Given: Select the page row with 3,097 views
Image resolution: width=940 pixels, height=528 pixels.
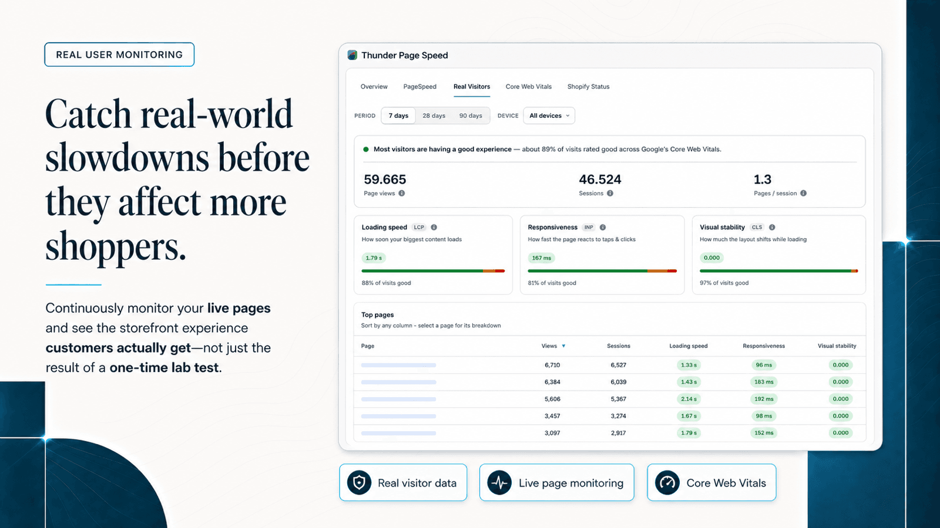Looking at the screenshot, I should 610,433.
